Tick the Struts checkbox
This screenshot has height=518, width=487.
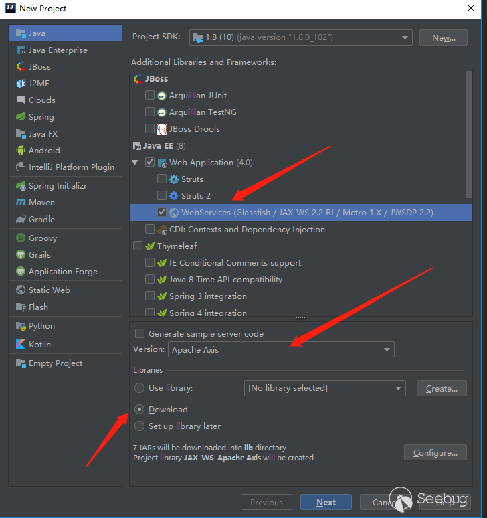point(162,179)
